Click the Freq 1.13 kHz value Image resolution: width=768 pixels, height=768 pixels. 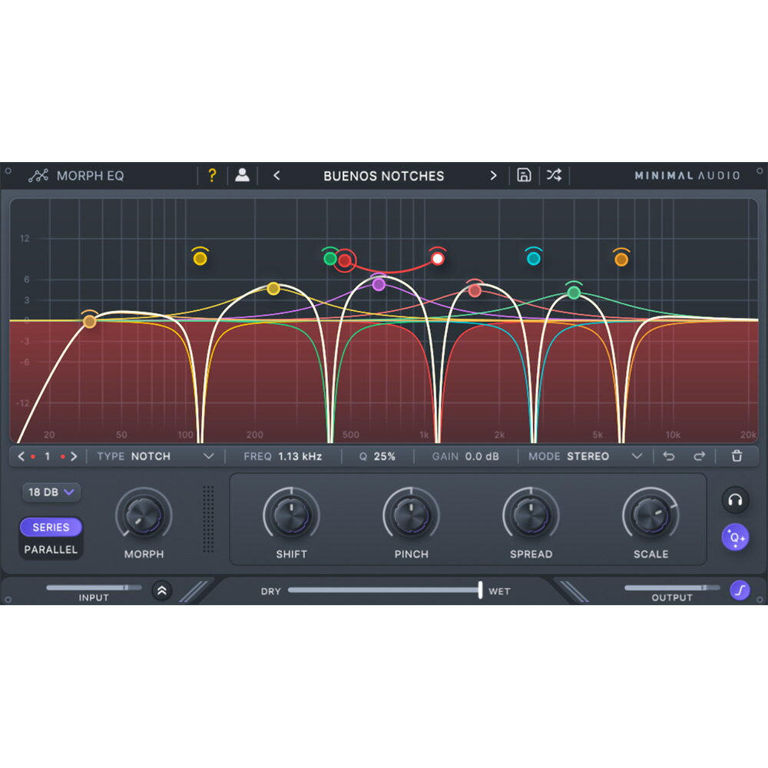(x=300, y=456)
